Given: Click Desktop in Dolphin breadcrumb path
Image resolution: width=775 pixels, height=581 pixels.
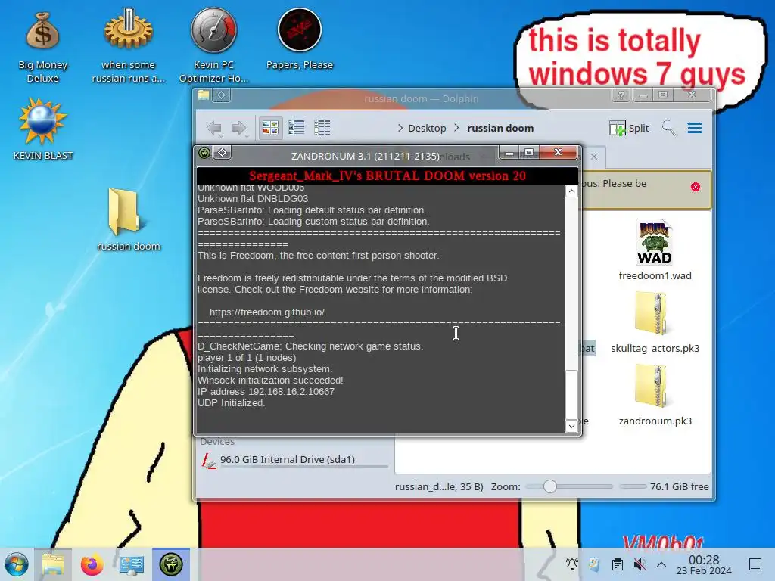Looking at the screenshot, I should point(427,128).
